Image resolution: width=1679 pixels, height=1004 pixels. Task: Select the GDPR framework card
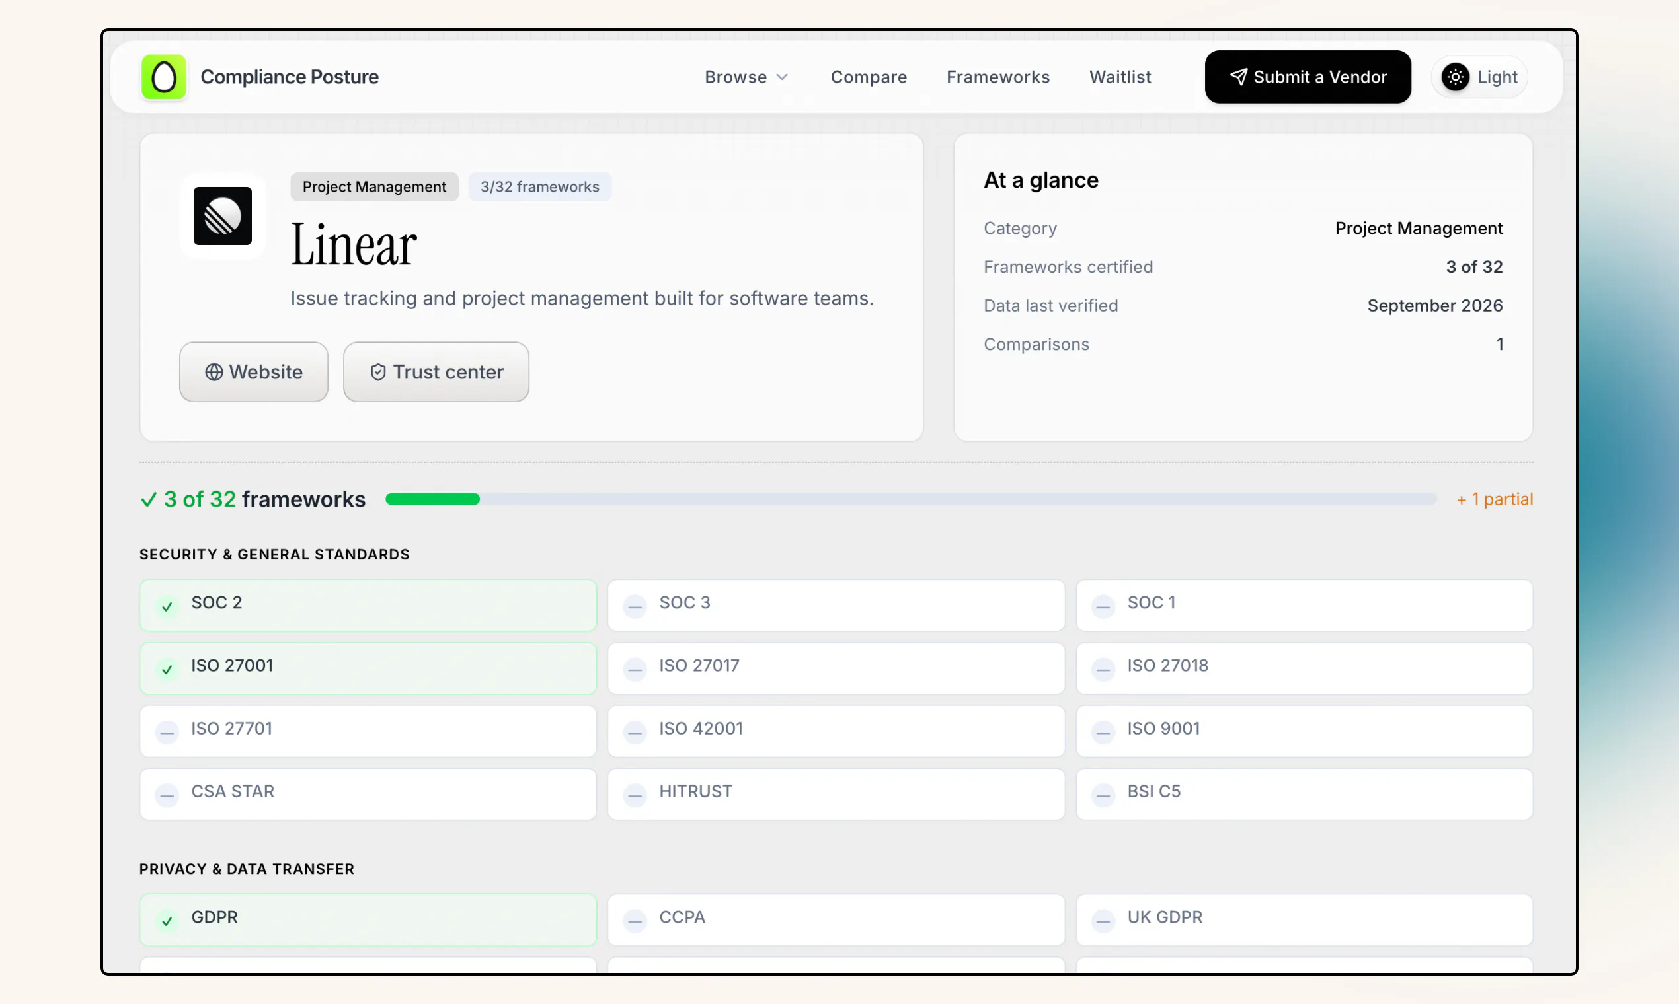click(368, 920)
